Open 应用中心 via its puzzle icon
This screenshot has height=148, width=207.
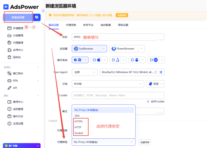9,50
